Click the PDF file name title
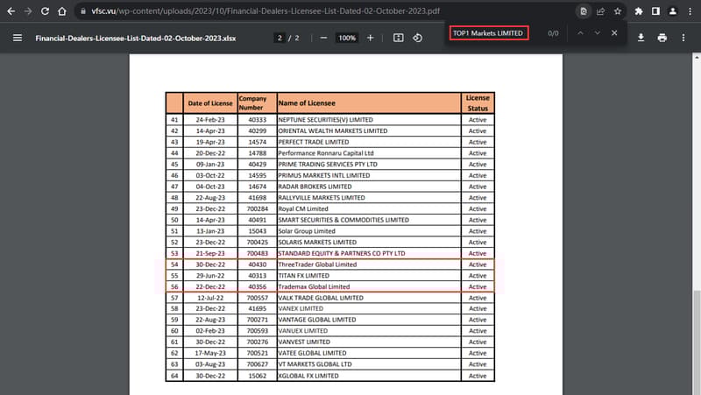 [136, 39]
